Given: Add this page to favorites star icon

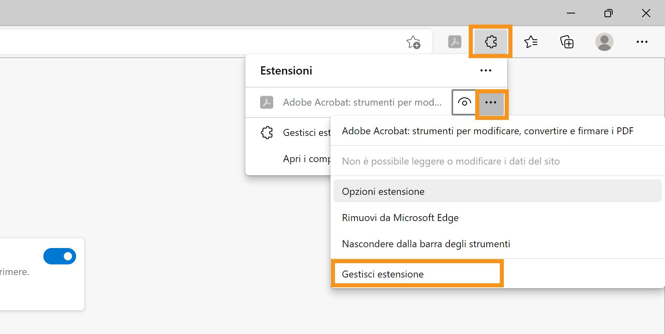Looking at the screenshot, I should [x=413, y=42].
